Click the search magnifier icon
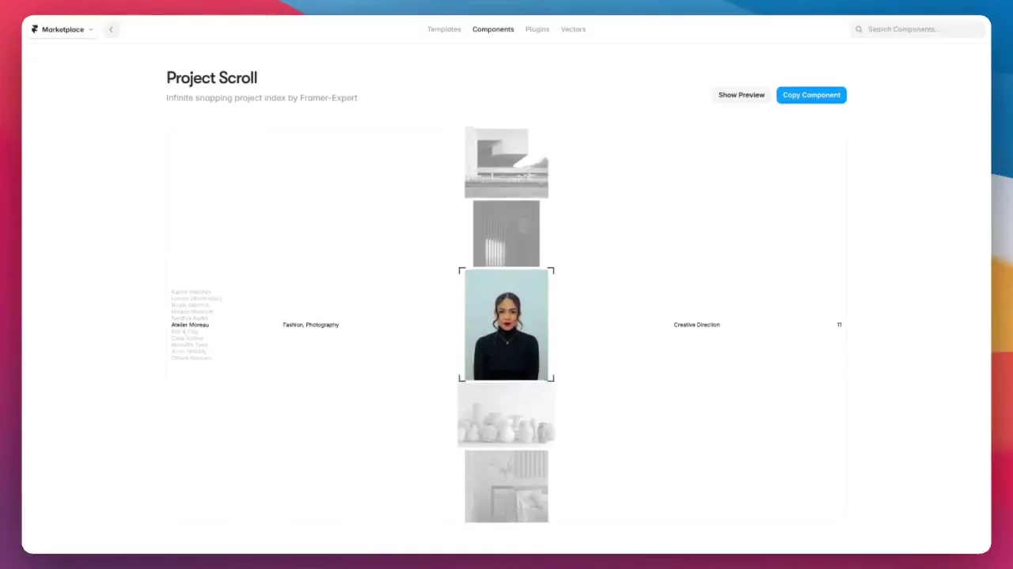 click(x=859, y=29)
